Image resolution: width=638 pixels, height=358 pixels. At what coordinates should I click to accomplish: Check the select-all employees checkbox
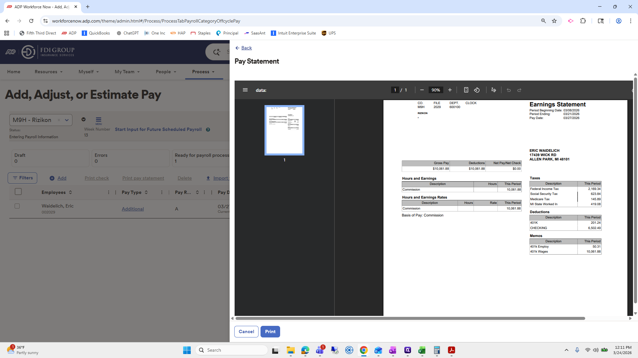[x=18, y=192]
